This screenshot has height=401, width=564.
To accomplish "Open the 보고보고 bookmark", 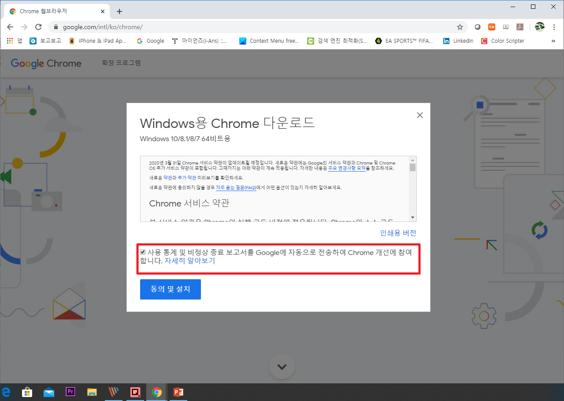I will [45, 41].
